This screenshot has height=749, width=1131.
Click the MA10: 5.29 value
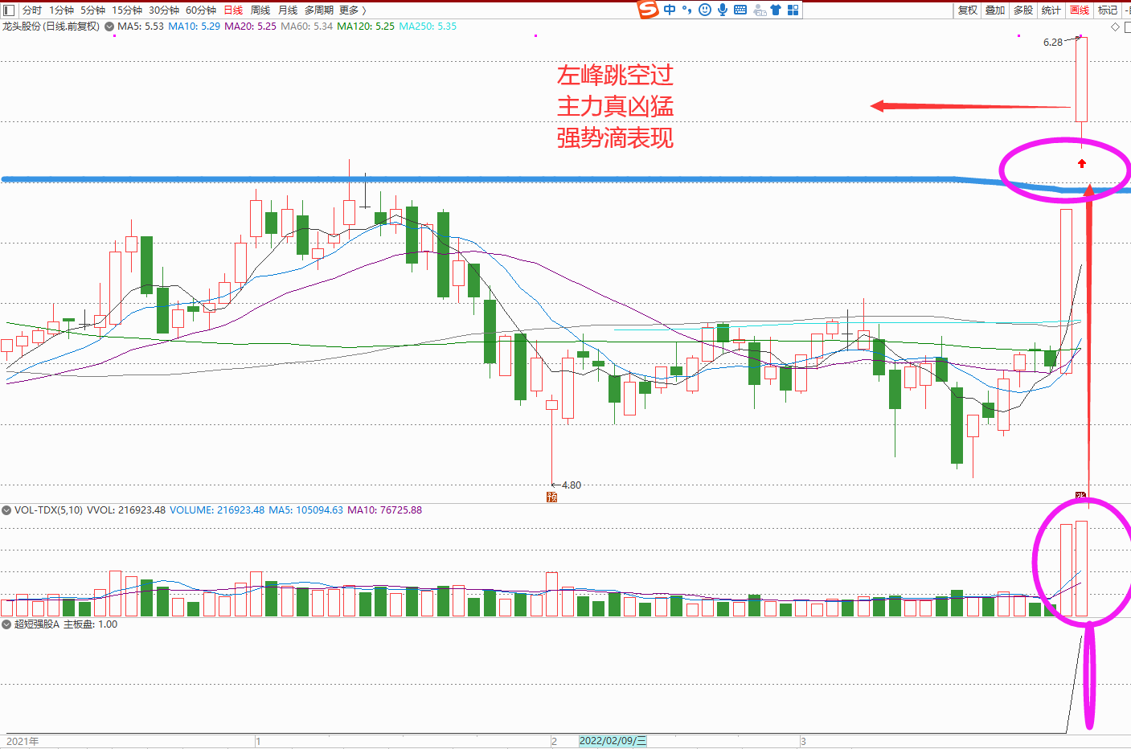[x=194, y=27]
